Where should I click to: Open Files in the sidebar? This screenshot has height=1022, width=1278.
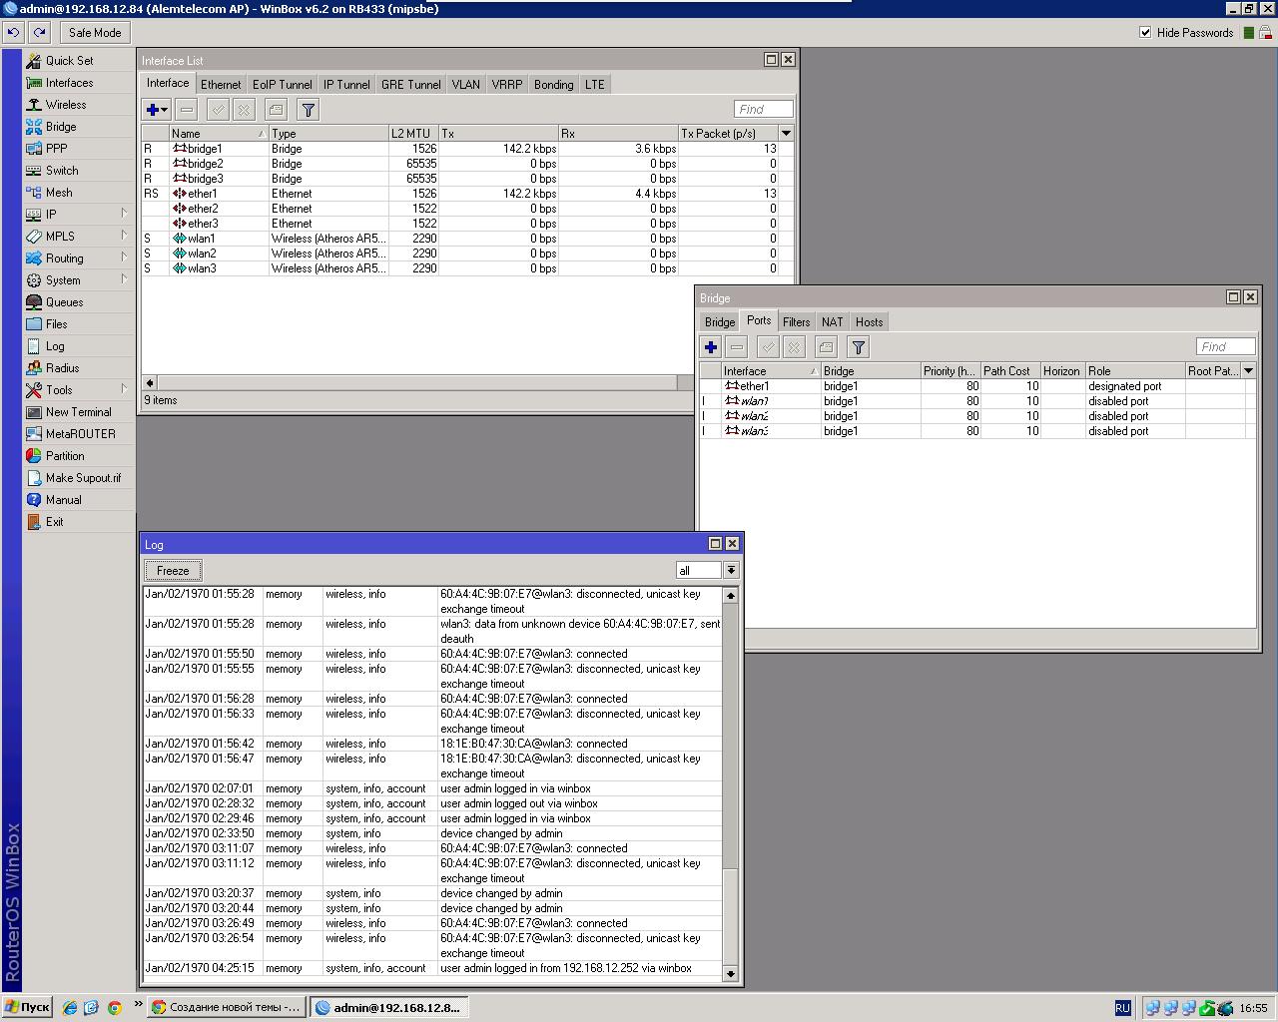tap(57, 324)
